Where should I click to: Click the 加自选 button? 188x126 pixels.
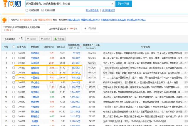31,39
